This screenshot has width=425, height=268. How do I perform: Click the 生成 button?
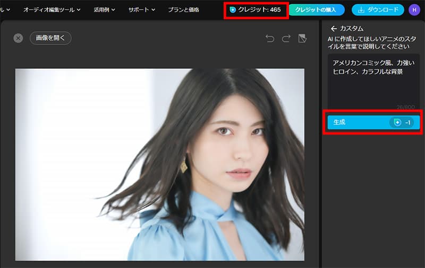[x=373, y=122]
